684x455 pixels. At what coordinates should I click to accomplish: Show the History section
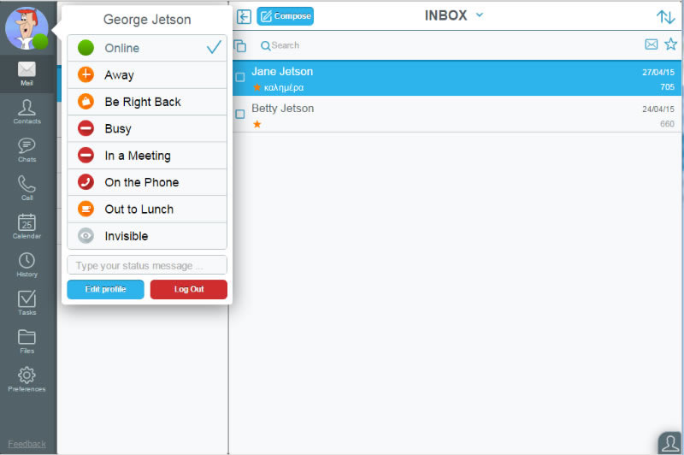click(27, 264)
